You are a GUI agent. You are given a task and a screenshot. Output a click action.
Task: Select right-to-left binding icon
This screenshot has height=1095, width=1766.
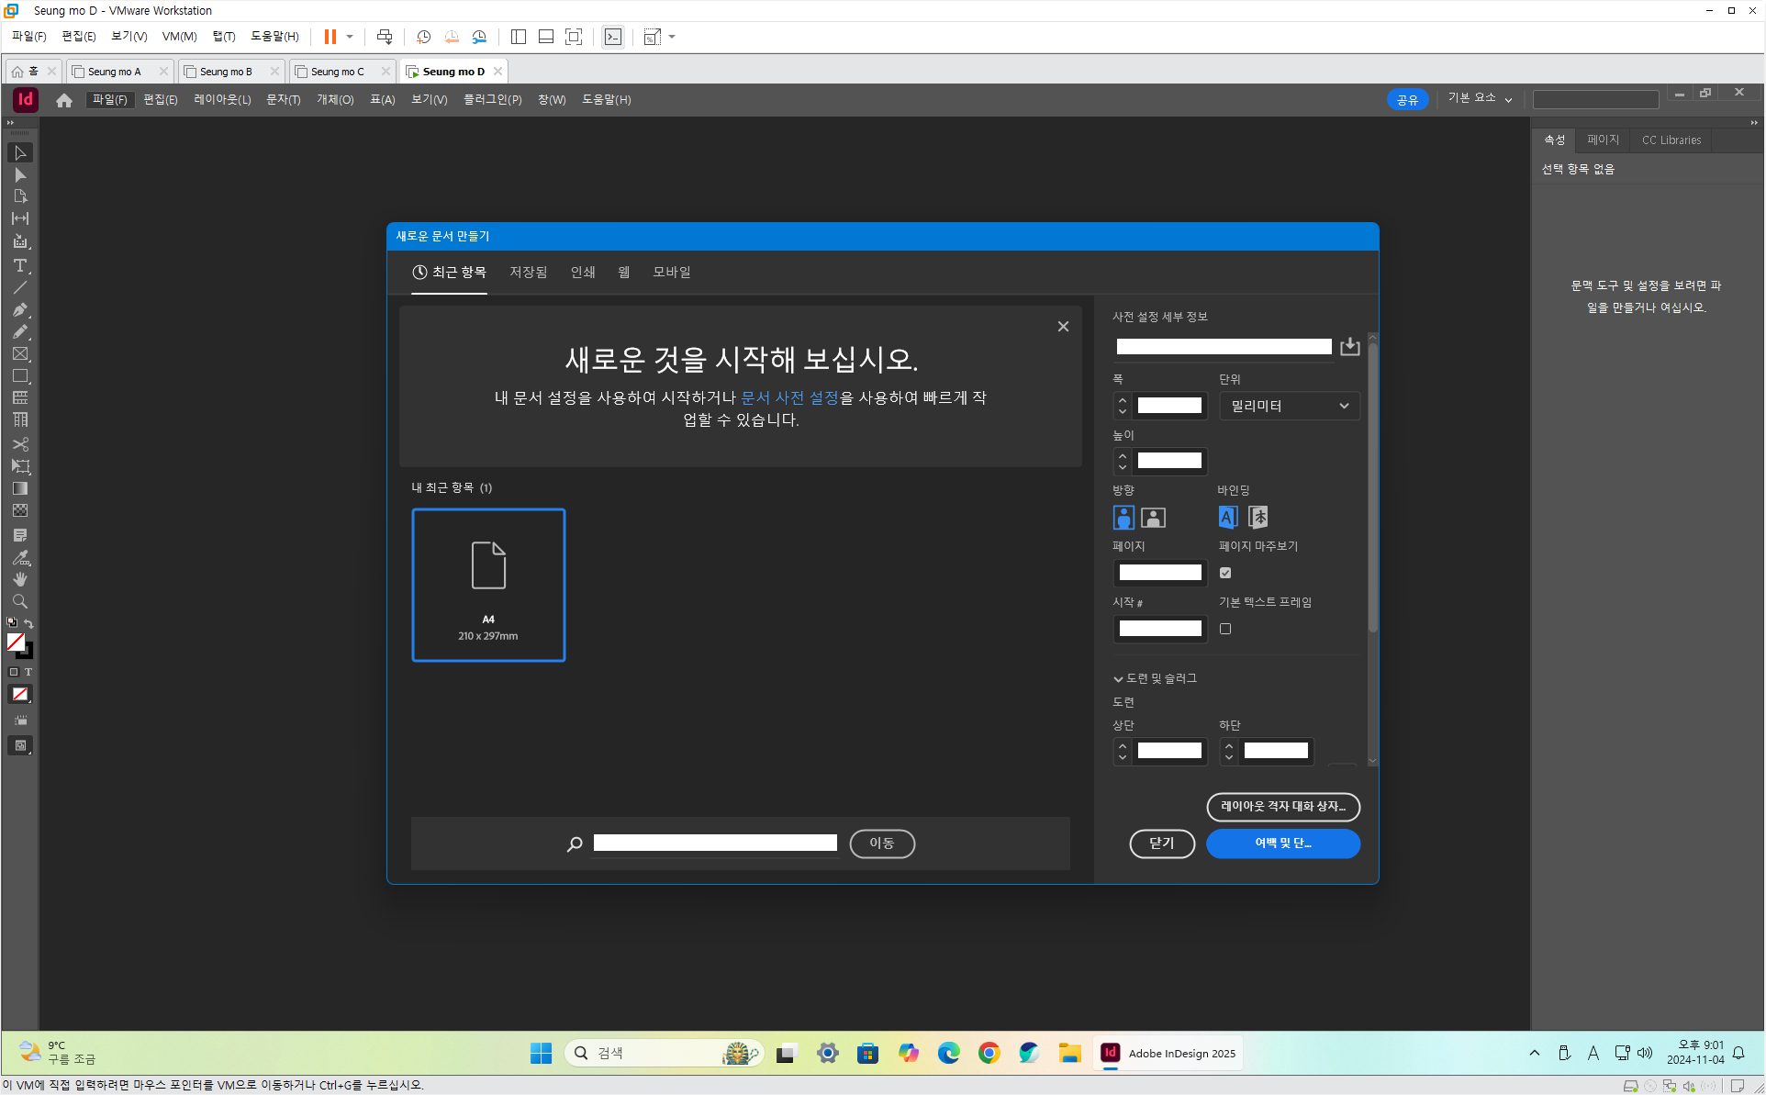1258,518
